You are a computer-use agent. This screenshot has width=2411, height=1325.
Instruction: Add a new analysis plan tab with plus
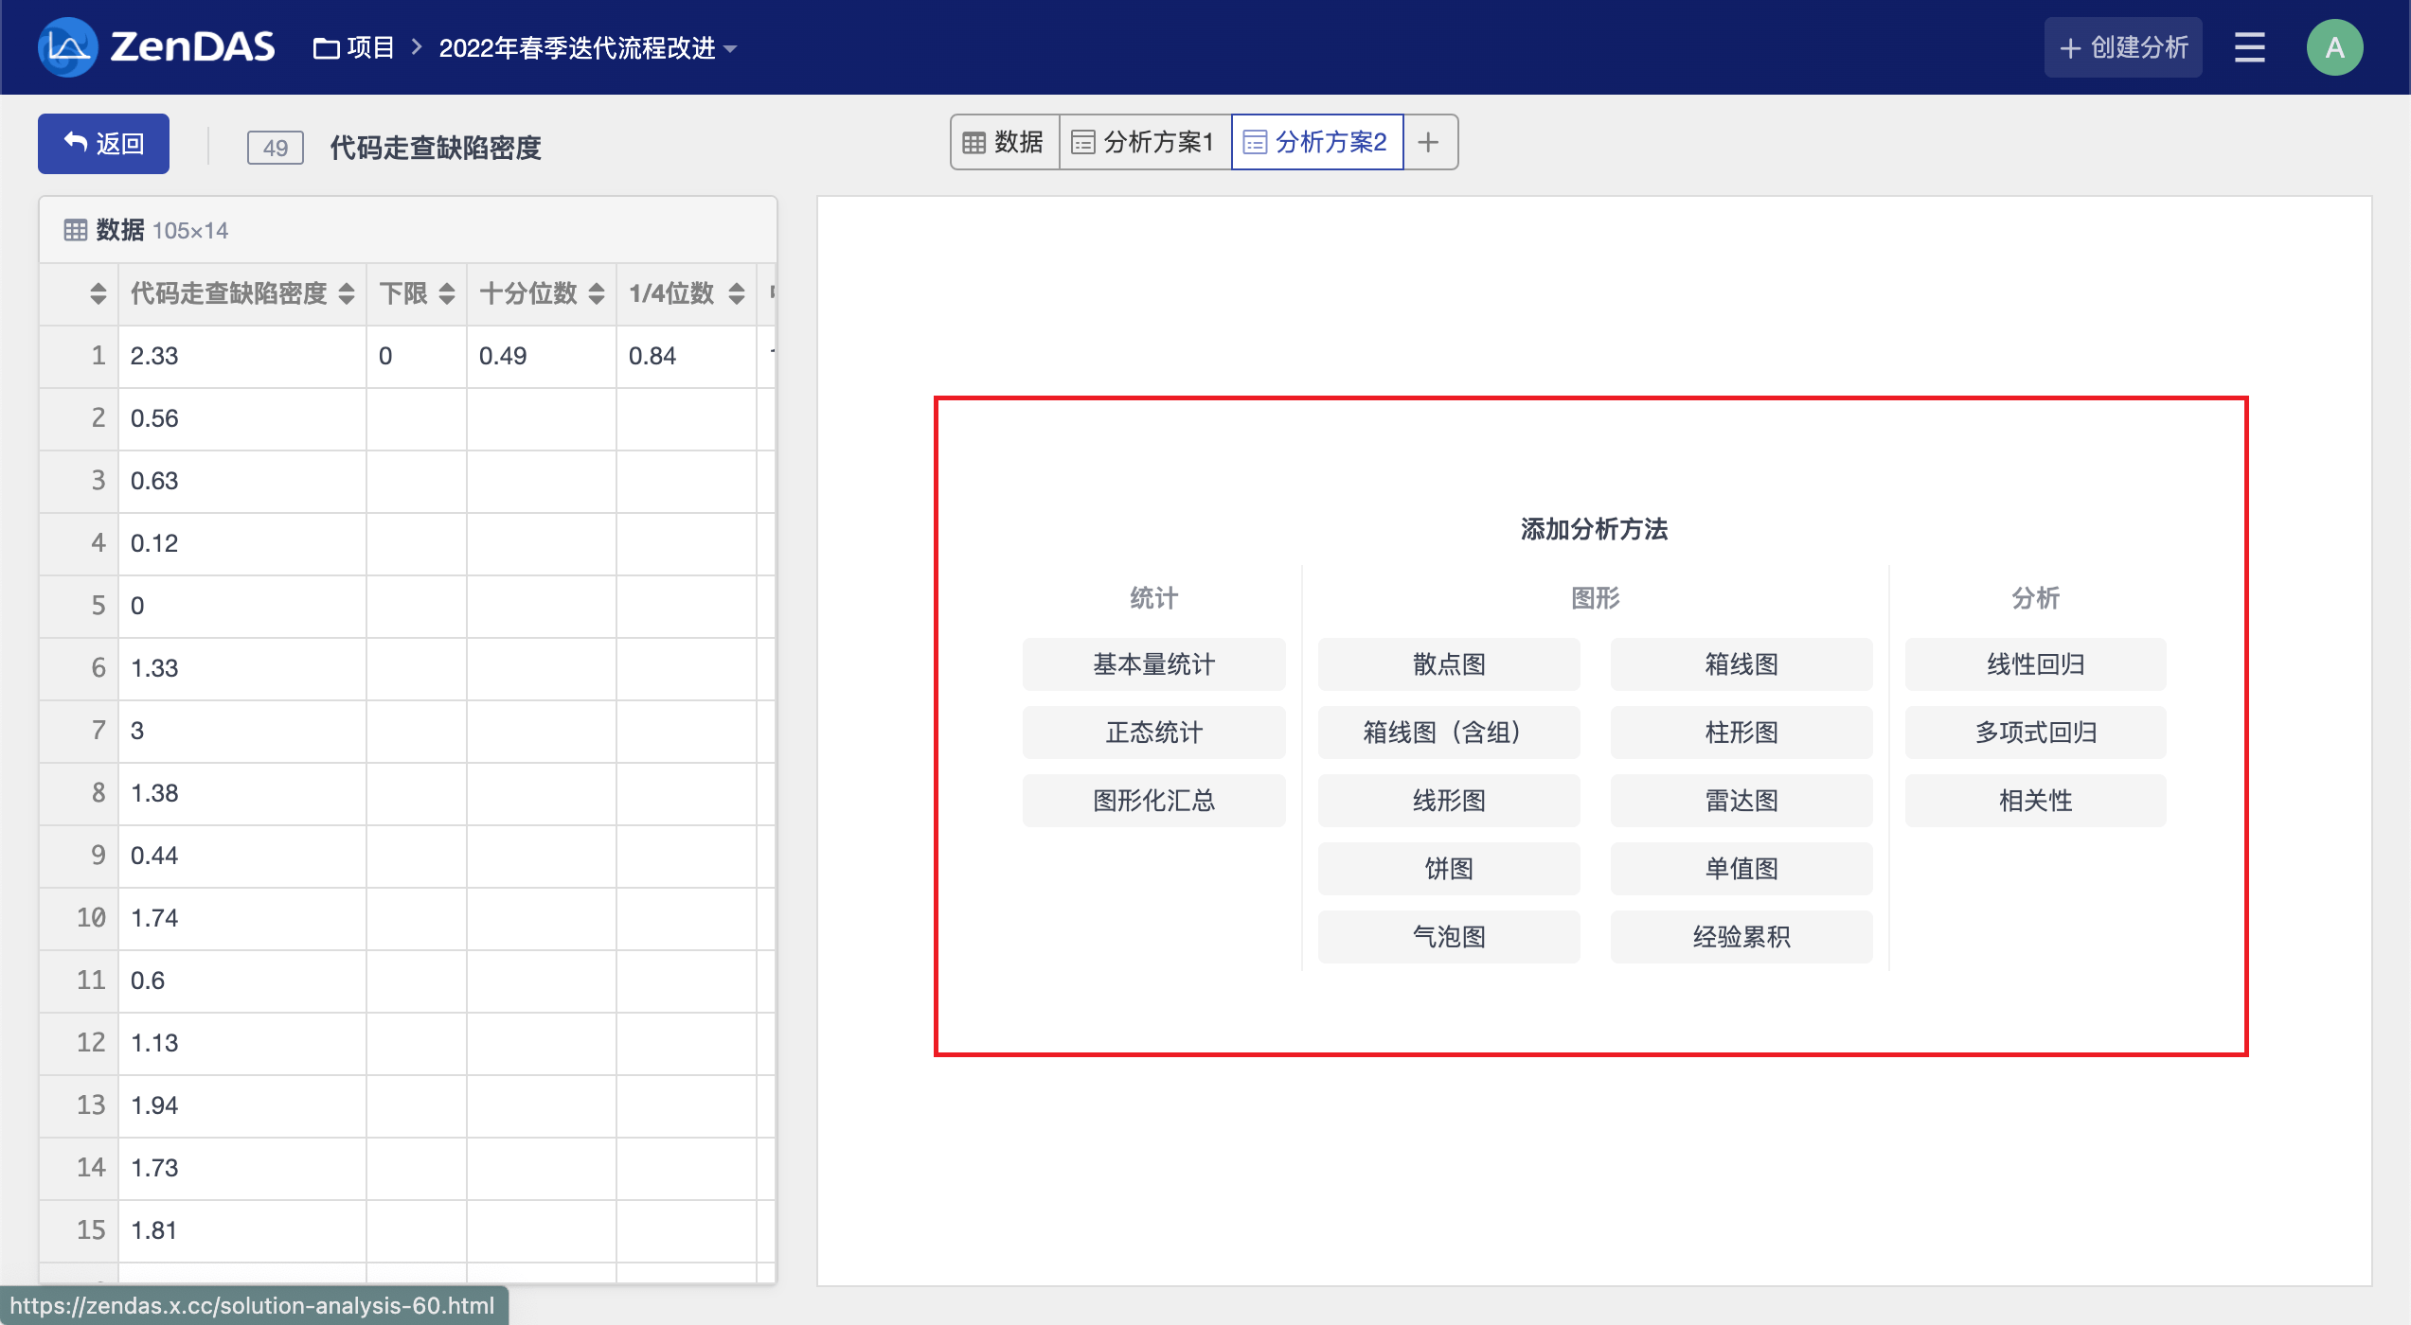1429,143
